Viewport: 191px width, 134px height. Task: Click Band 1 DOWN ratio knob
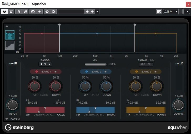click(56, 86)
